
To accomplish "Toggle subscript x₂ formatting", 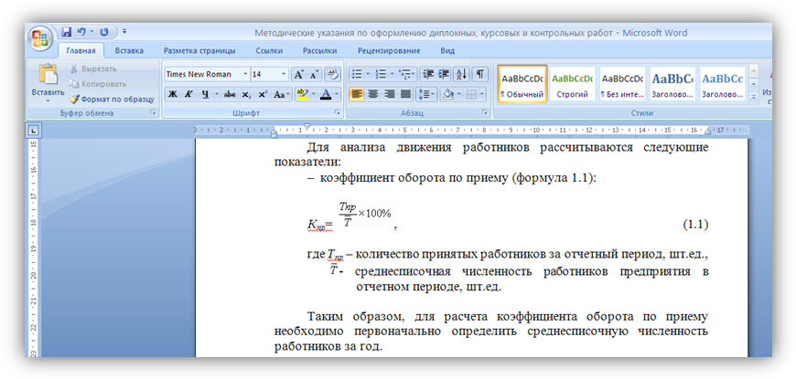I will click(246, 94).
